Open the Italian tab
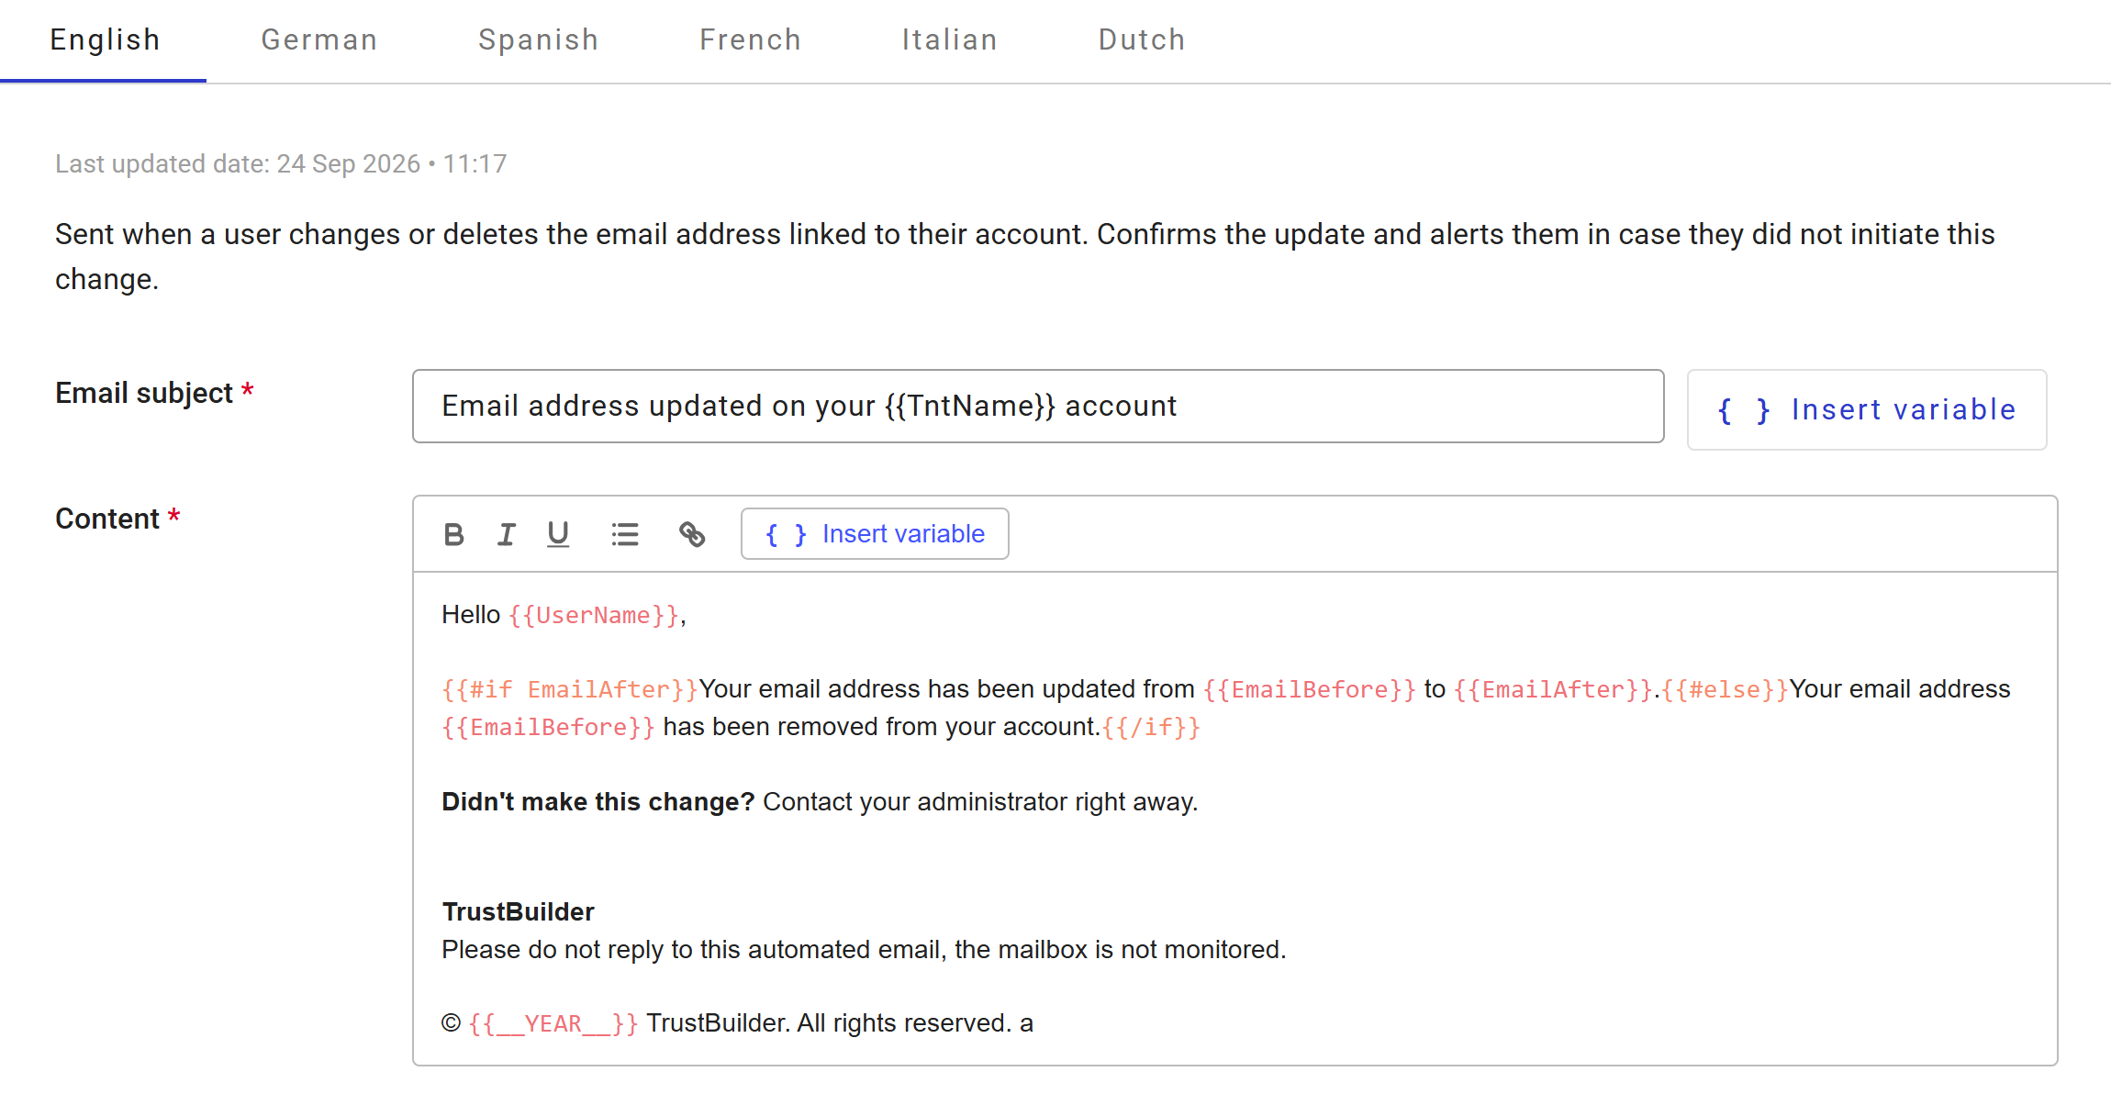This screenshot has width=2111, height=1094. [x=949, y=39]
